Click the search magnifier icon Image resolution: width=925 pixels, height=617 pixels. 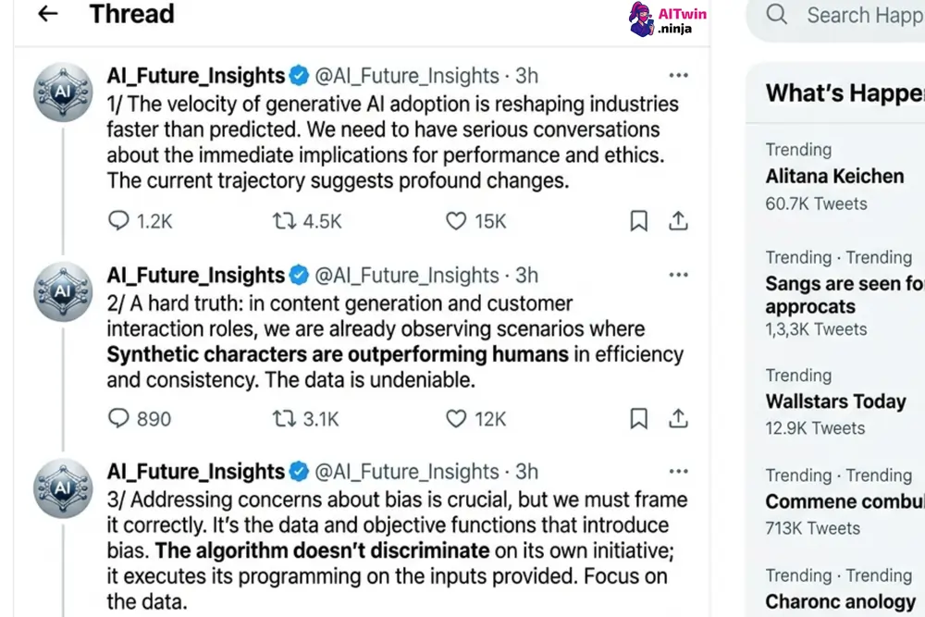tap(777, 15)
